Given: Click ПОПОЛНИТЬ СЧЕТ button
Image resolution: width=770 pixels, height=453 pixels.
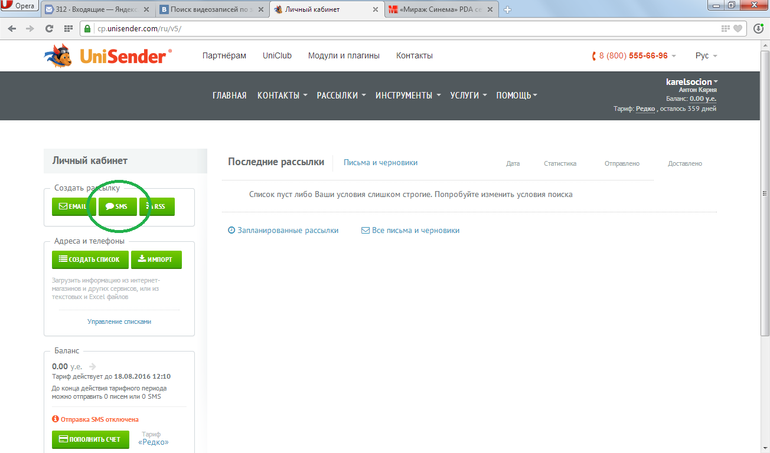Looking at the screenshot, I should coord(90,439).
